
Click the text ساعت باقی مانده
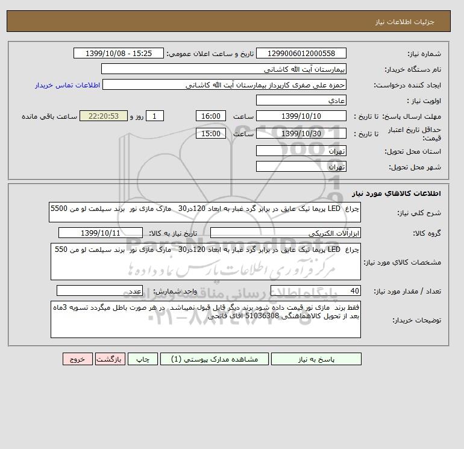click(x=49, y=116)
